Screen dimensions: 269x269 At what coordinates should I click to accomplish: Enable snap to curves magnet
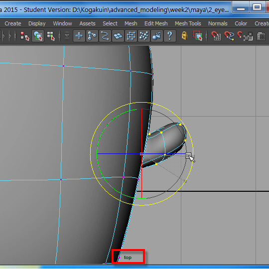point(229,36)
